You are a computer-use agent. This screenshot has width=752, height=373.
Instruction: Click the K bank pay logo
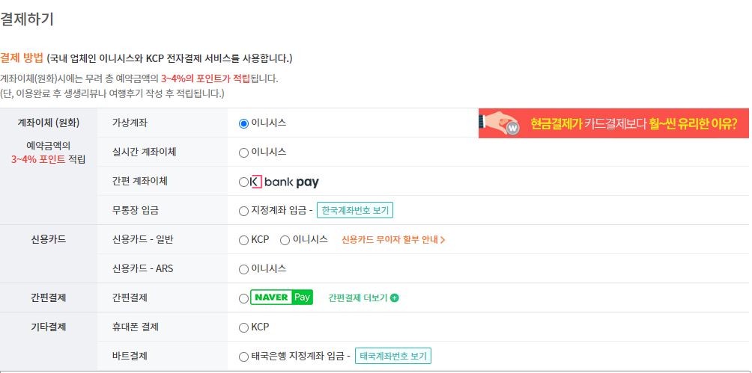tap(285, 182)
